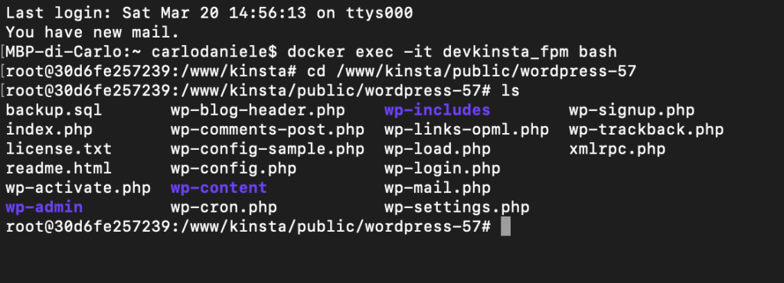Click the wp-content directory name
784x283 pixels.
218,188
